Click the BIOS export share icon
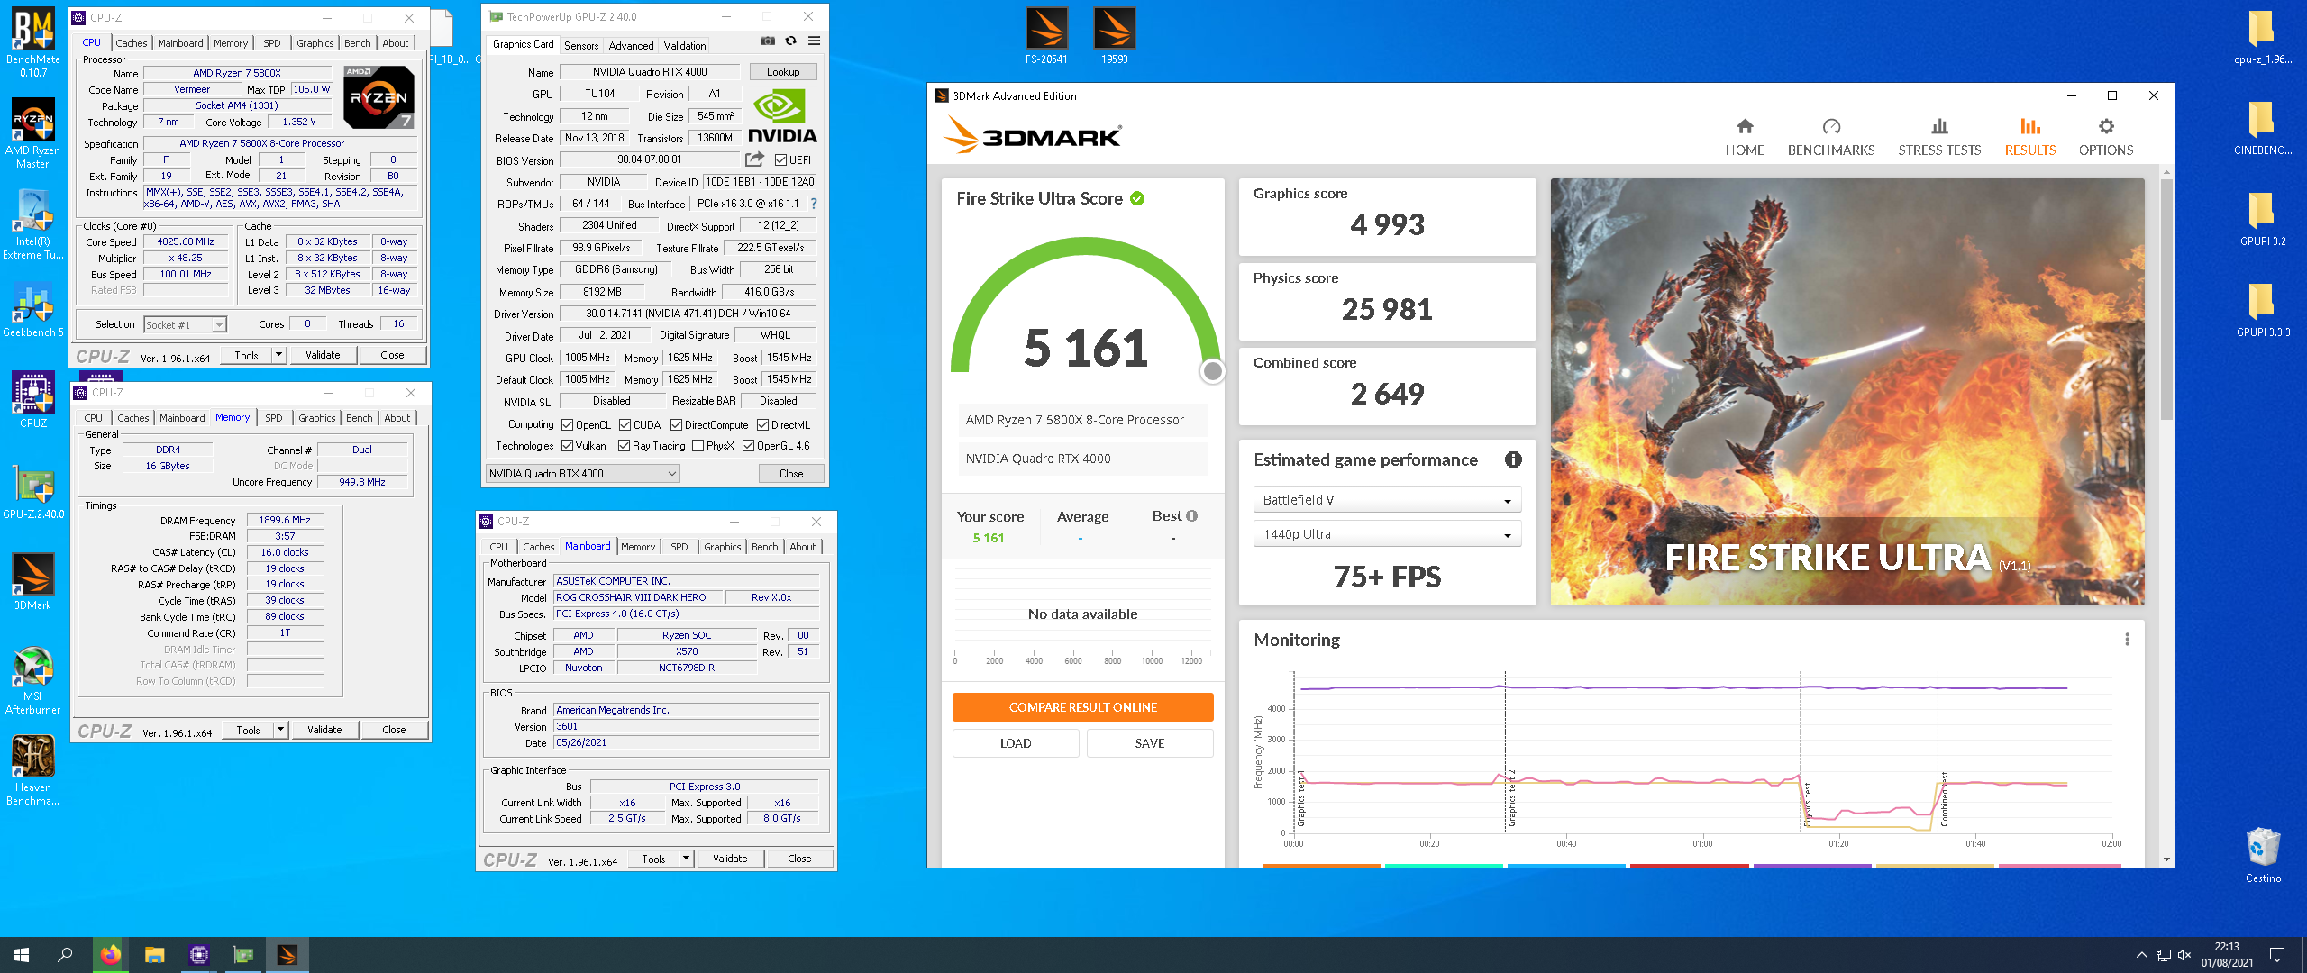The image size is (2307, 973). (754, 159)
